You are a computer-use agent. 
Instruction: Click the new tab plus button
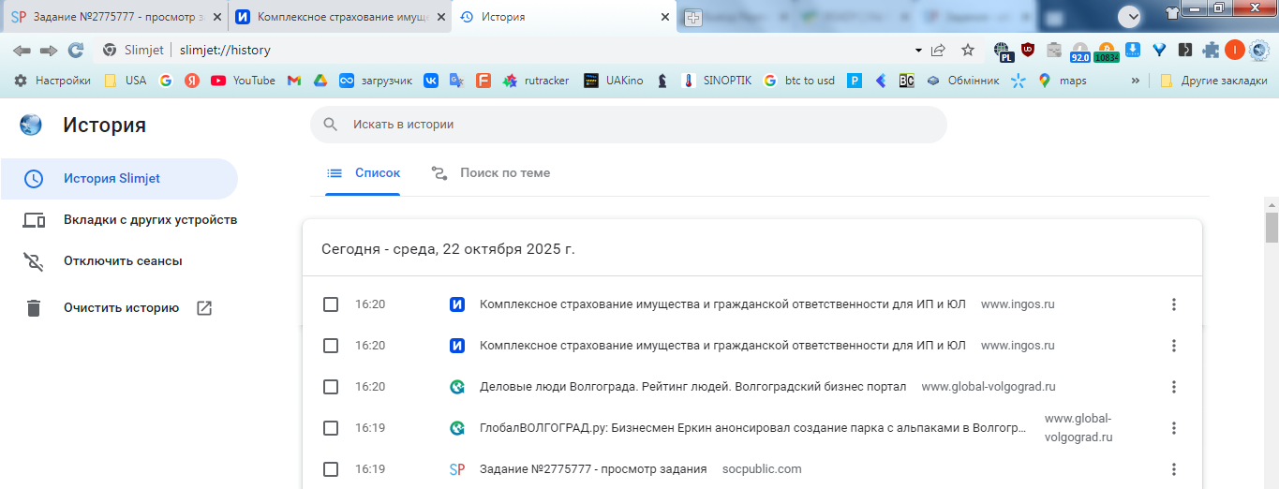coord(693,17)
